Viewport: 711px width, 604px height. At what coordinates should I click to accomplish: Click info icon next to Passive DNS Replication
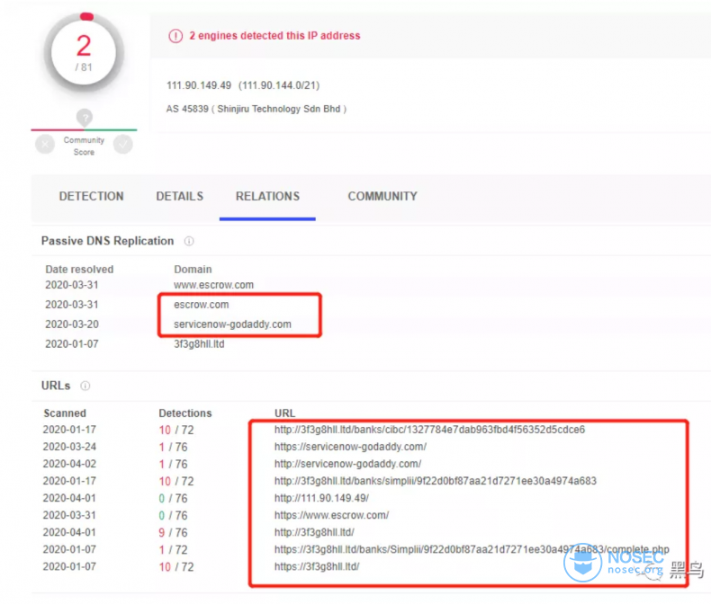coord(189,242)
